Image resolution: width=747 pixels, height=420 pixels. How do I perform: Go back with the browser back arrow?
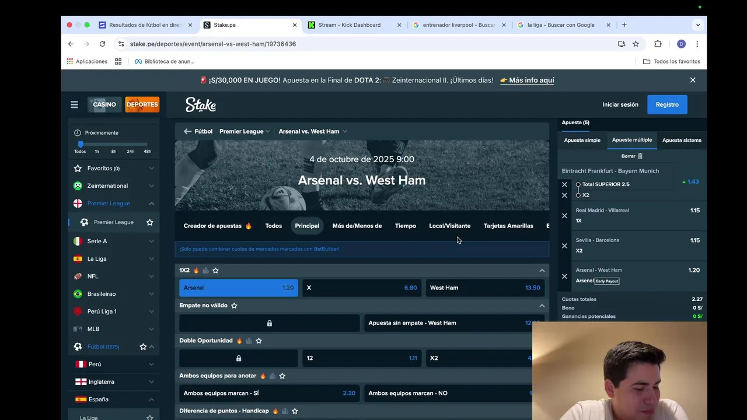pos(71,44)
